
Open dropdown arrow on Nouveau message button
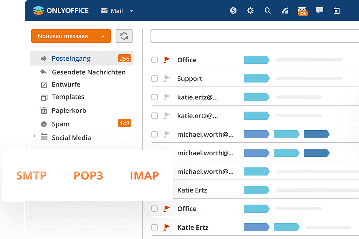point(103,36)
